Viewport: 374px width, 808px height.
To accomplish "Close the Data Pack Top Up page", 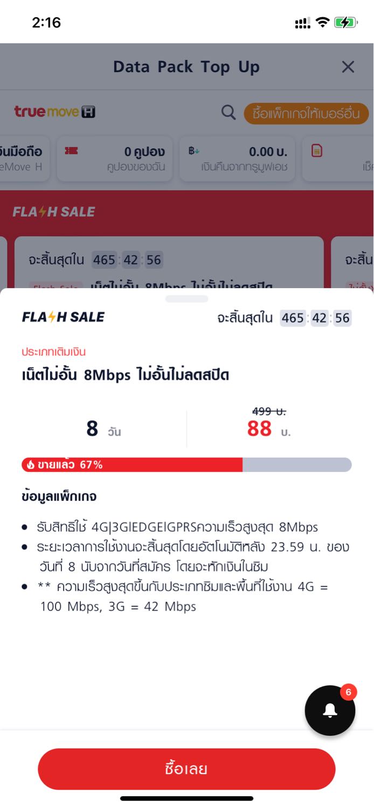I will pos(348,67).
